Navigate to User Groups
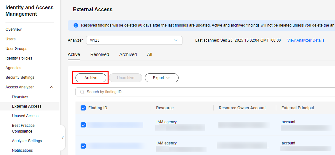This screenshot has height=155, width=335. pyautogui.click(x=16, y=49)
